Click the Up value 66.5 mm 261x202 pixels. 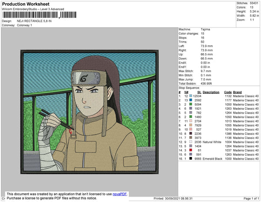(x=207, y=54)
